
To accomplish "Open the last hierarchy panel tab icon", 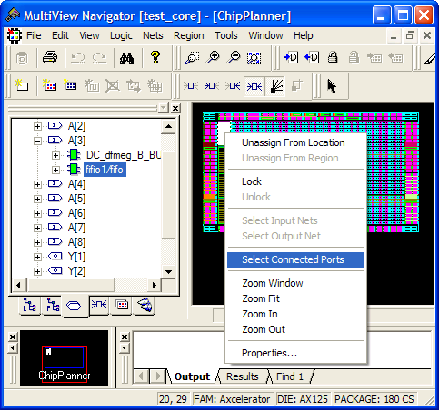I will 145,305.
